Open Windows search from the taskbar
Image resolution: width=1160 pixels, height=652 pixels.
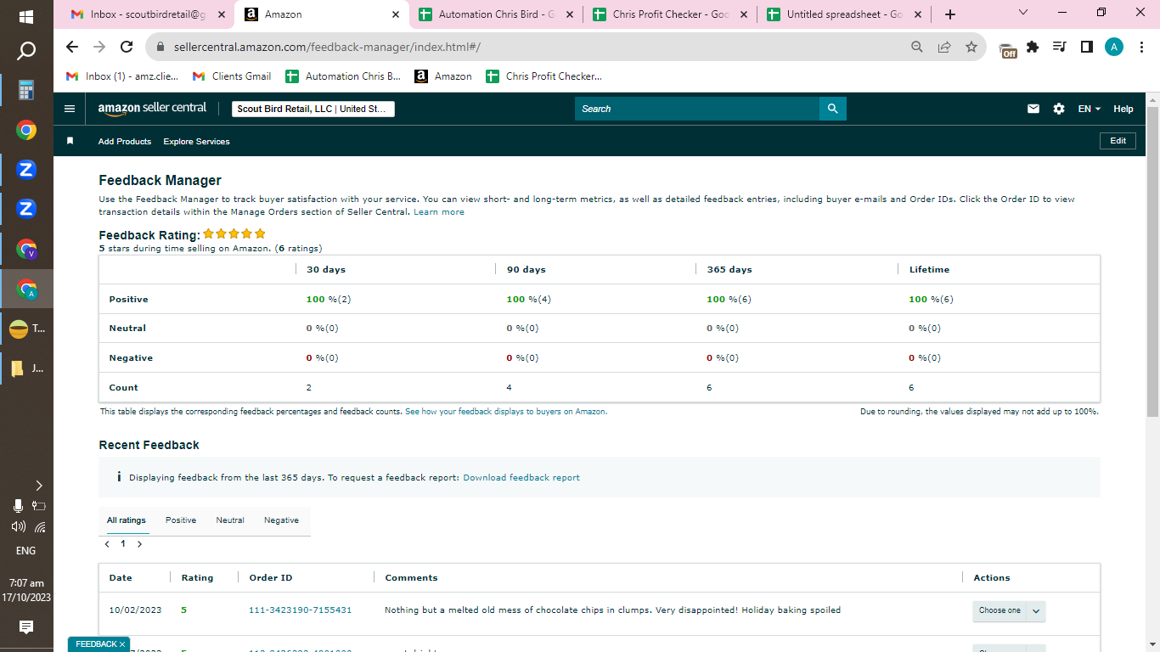pos(26,52)
